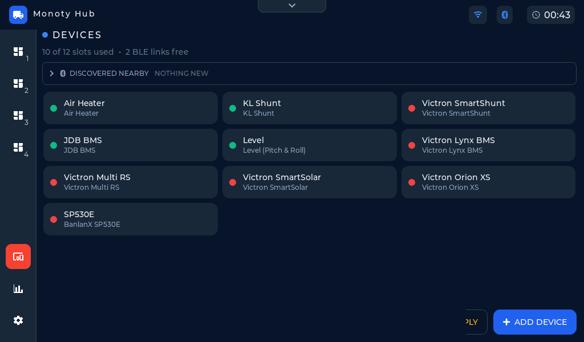Viewport: 584px width, 342px height.
Task: Click the clock showing 00:43
Action: [x=551, y=15]
